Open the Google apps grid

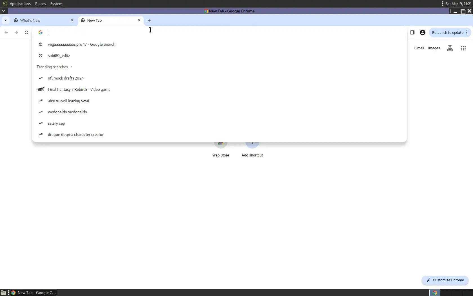(x=463, y=48)
